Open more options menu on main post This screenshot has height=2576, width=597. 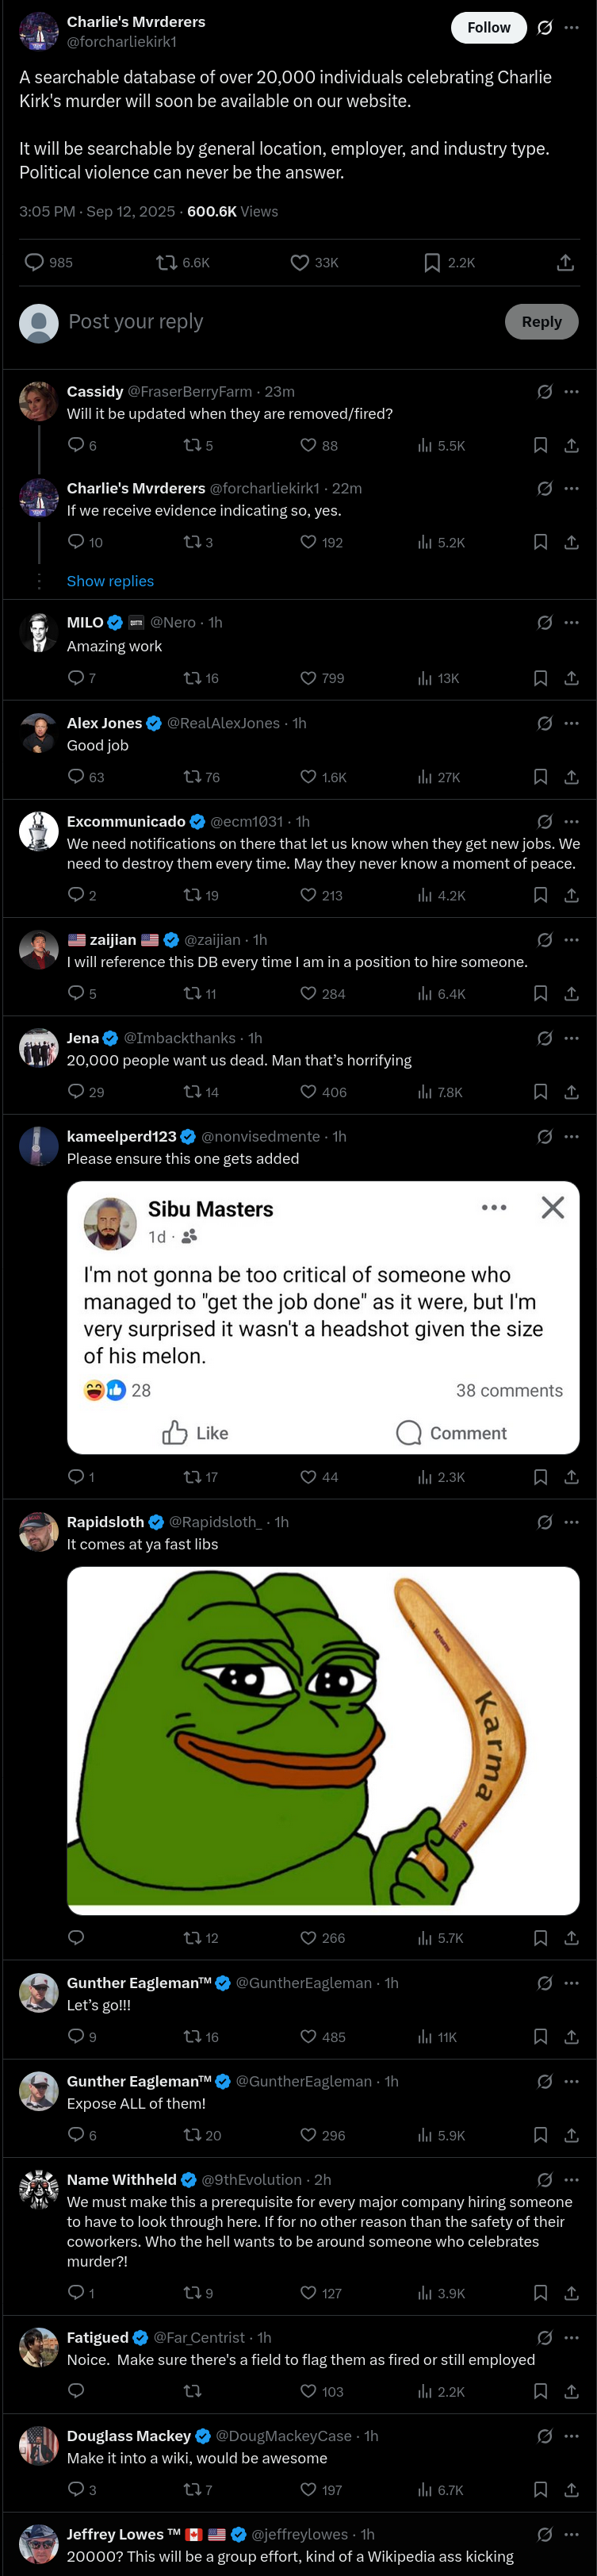571,27
